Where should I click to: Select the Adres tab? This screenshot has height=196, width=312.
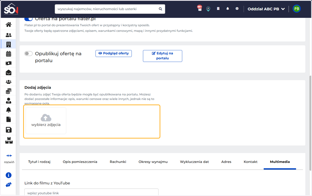tap(226, 162)
